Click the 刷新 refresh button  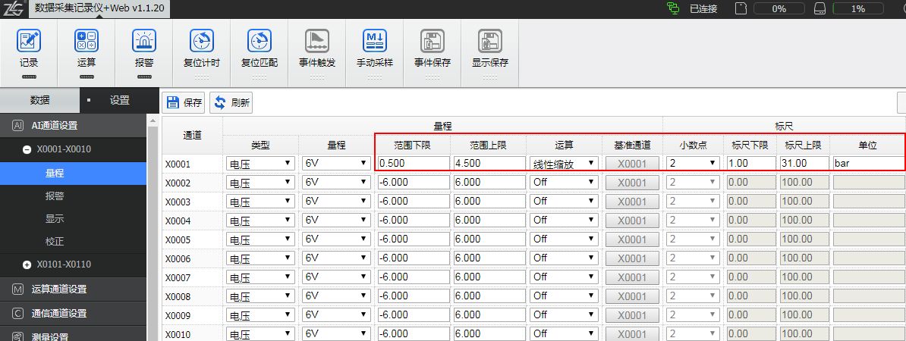[231, 103]
